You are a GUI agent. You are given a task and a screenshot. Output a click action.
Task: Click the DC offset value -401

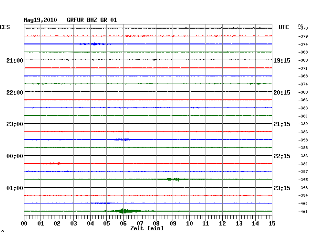303,212
